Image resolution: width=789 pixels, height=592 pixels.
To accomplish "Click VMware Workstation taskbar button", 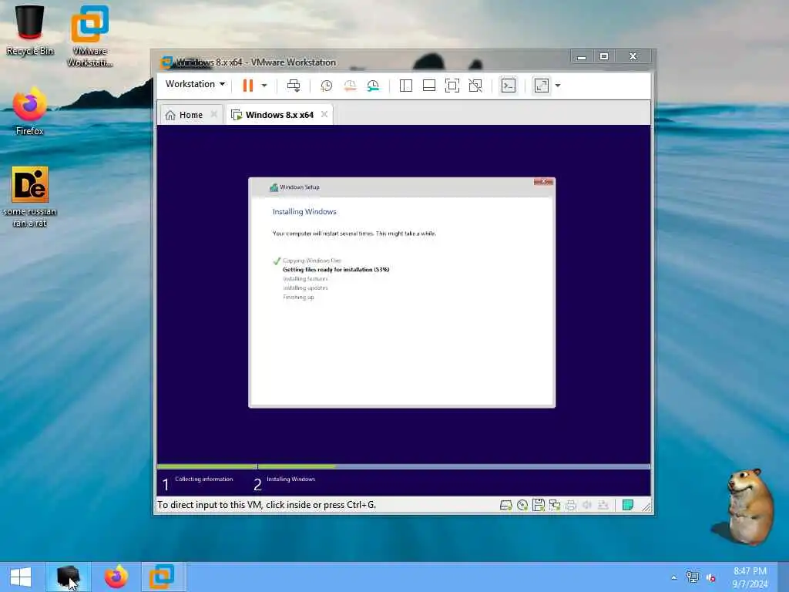I will pos(162,577).
